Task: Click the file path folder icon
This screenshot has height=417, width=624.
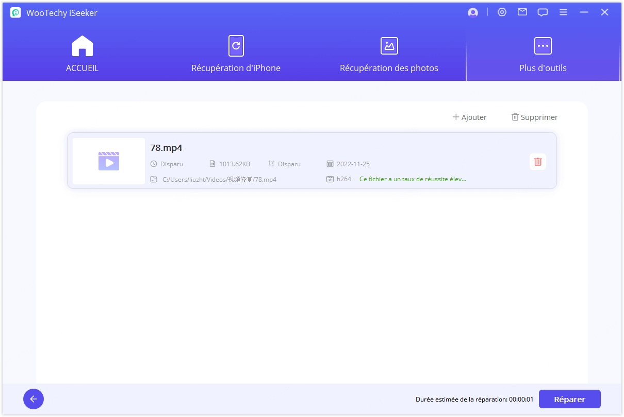Action: [154, 180]
